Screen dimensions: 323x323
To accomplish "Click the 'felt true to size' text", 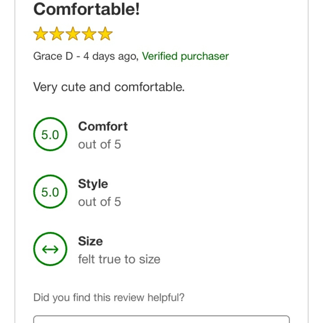I will point(119,259).
